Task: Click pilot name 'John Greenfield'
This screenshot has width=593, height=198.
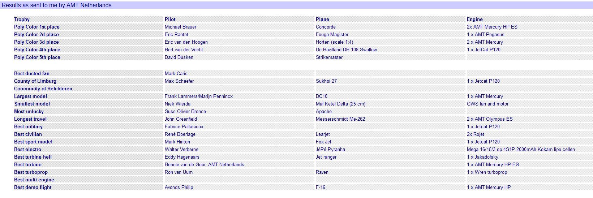Action: tap(181, 119)
